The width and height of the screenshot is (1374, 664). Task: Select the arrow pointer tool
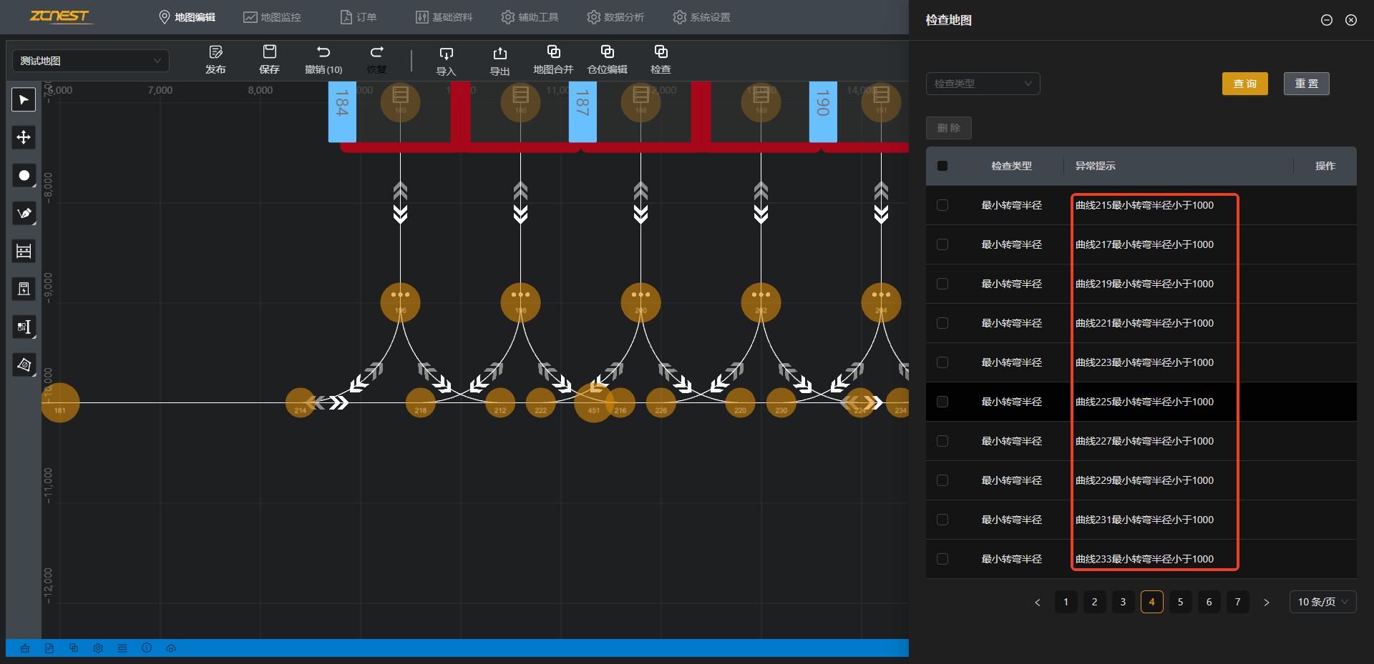24,99
